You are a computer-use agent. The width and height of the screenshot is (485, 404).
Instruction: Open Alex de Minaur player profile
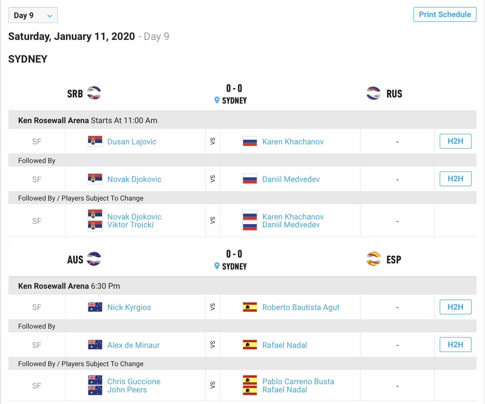[133, 345]
